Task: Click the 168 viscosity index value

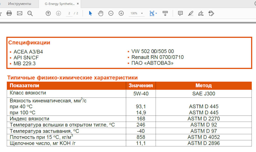Action: (141, 119)
